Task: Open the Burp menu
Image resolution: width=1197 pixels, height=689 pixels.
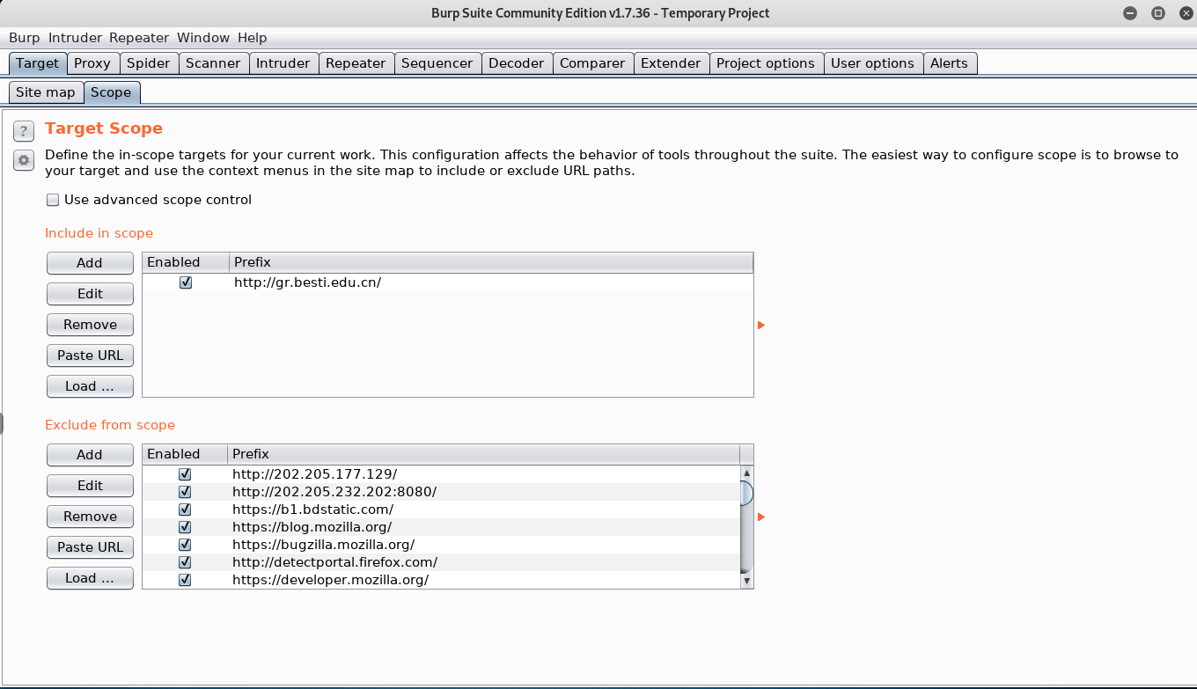Action: click(x=25, y=38)
